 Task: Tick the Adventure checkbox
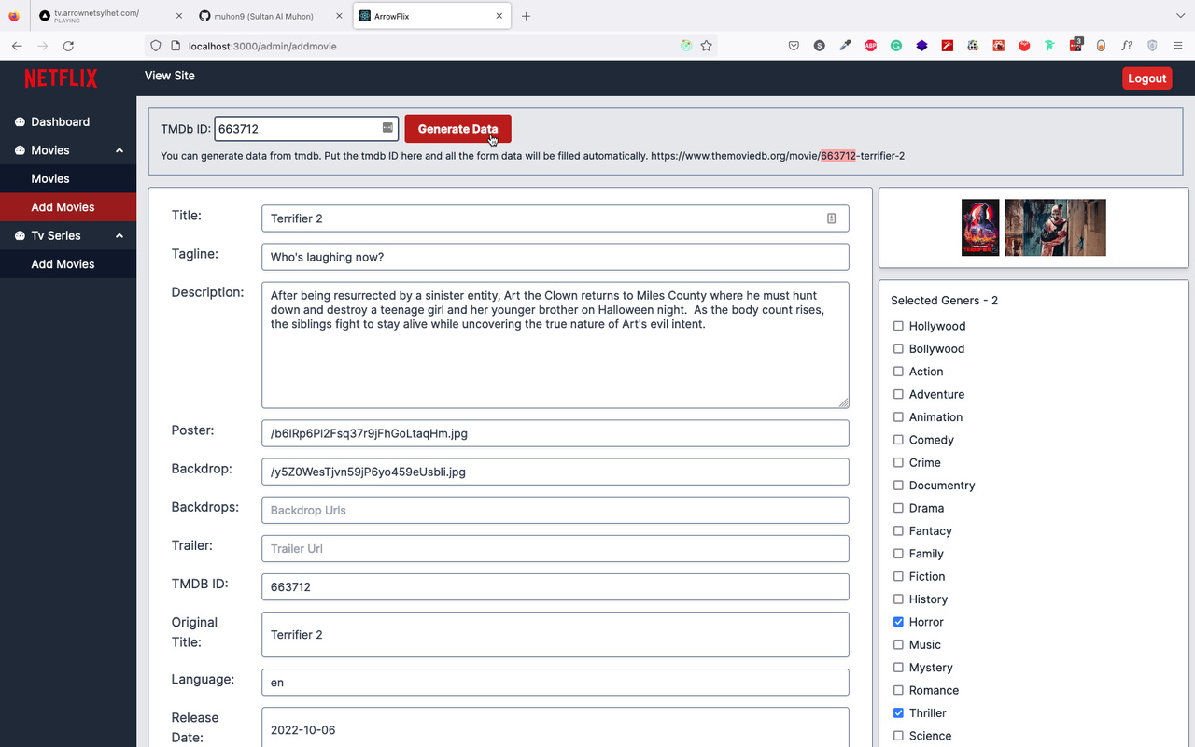tap(898, 394)
